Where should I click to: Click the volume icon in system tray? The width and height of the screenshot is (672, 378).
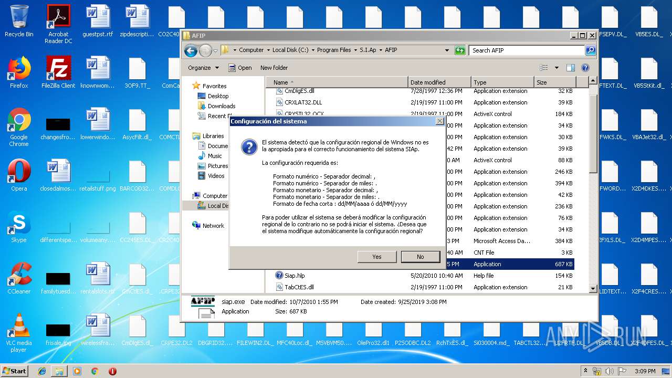(610, 371)
